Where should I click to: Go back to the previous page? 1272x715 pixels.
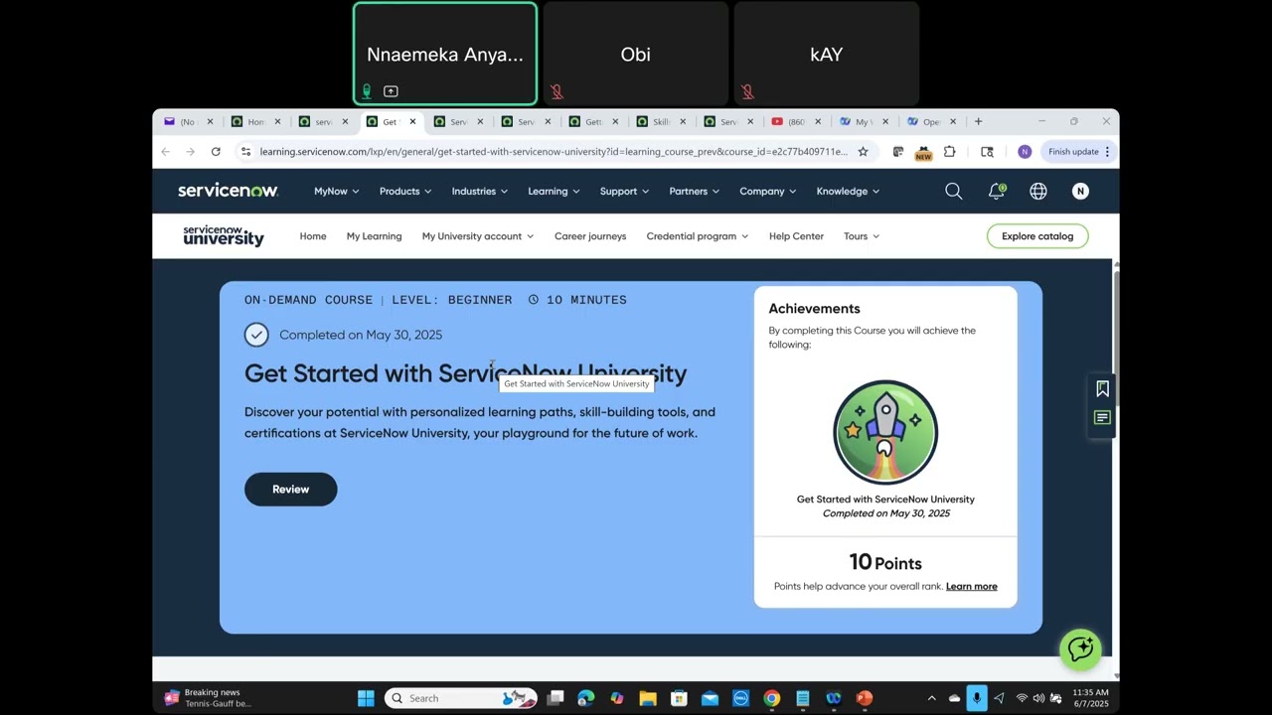(166, 152)
